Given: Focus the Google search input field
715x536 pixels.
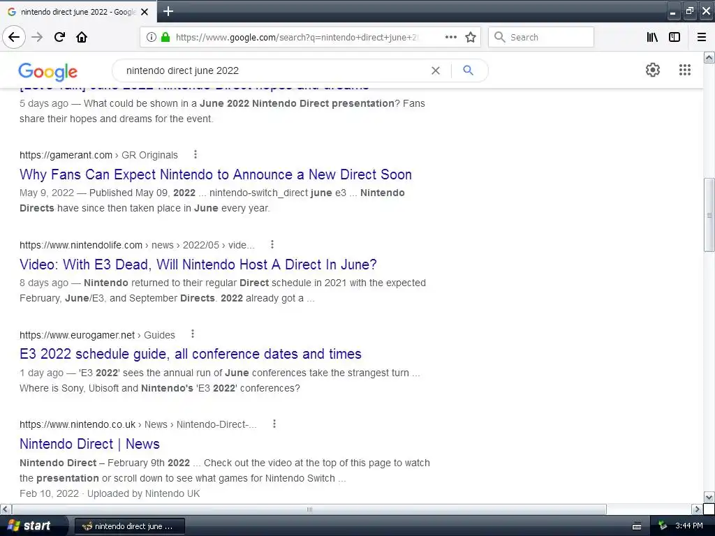Looking at the screenshot, I should 274,70.
